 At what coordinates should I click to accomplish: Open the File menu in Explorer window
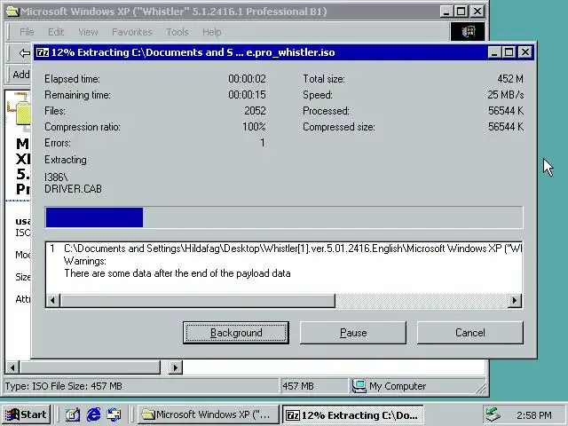[x=27, y=32]
